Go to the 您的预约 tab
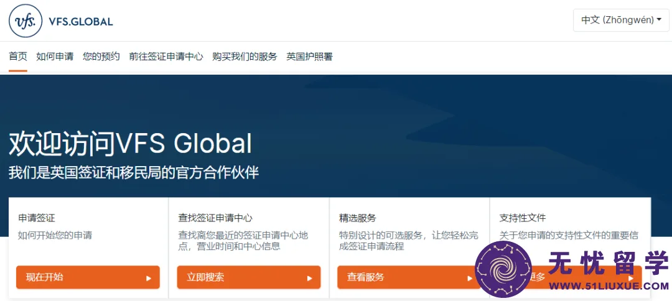 101,57
